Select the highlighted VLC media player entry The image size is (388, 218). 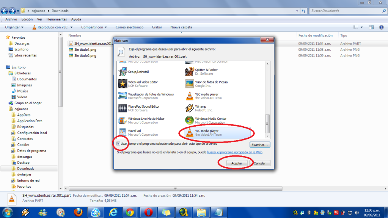[x=217, y=133]
